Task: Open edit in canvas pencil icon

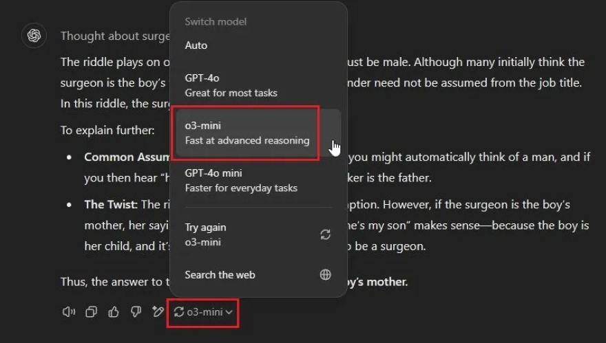Action: pos(158,312)
